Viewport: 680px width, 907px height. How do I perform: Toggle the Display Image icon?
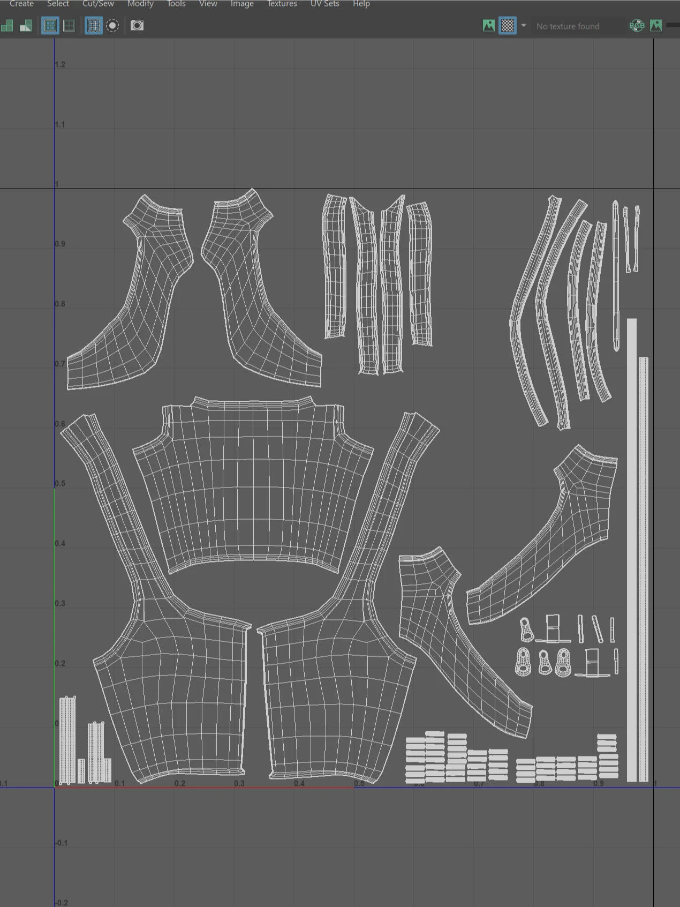tap(489, 25)
